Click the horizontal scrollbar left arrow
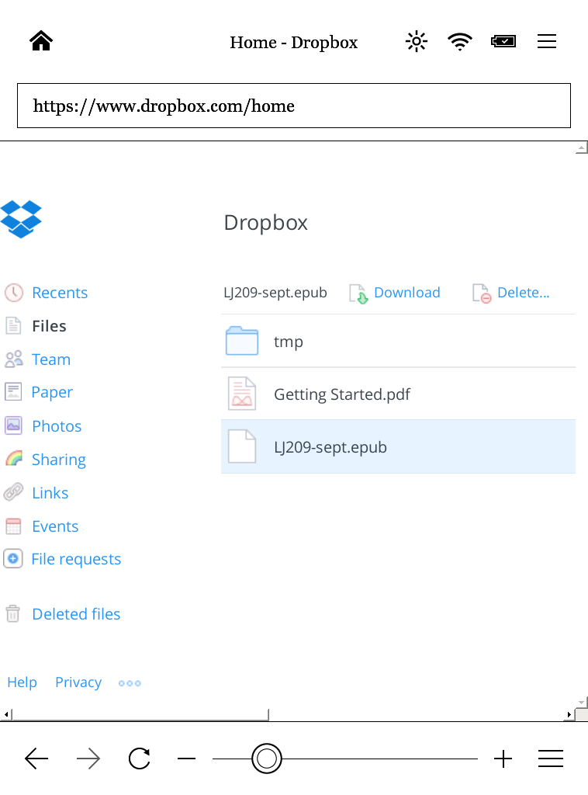 click(6, 714)
